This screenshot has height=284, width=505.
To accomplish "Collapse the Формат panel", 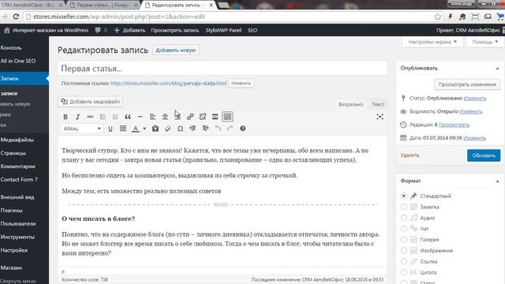I will click(x=497, y=181).
